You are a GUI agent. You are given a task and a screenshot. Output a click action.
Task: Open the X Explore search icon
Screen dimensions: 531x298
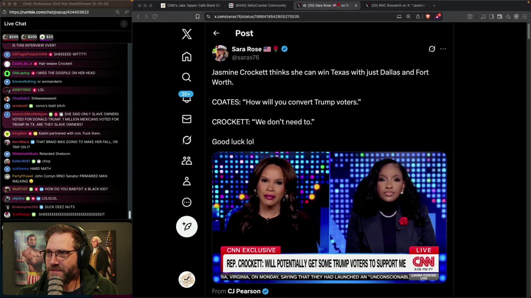click(187, 77)
